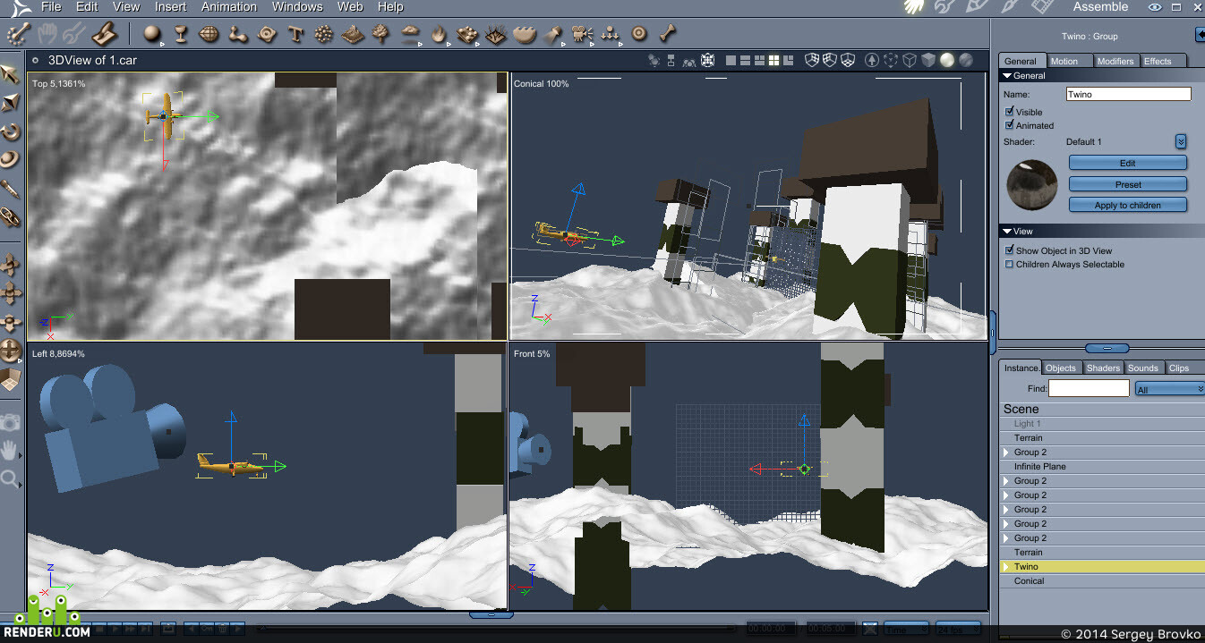Switch display to textured sphere shading
Image resolution: width=1205 pixels, height=643 pixels.
(x=966, y=61)
